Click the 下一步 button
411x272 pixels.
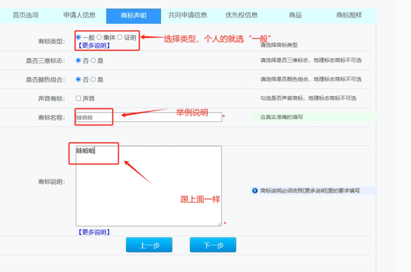[x=213, y=245]
